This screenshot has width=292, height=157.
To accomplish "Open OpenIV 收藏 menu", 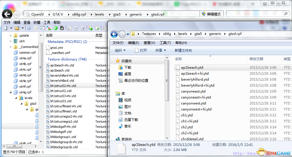I will (37, 22).
